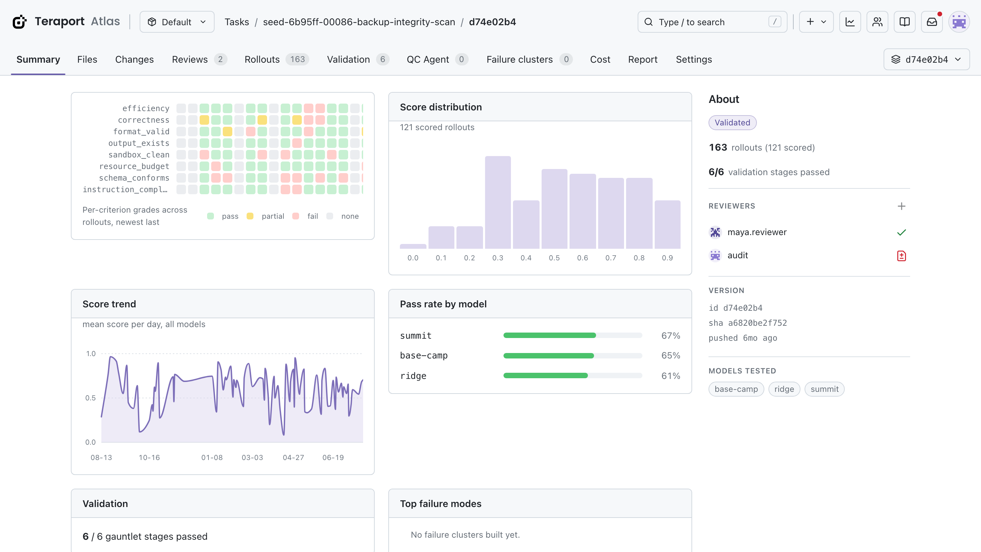981x552 pixels.
Task: Switch to the Files tab
Action: point(87,59)
